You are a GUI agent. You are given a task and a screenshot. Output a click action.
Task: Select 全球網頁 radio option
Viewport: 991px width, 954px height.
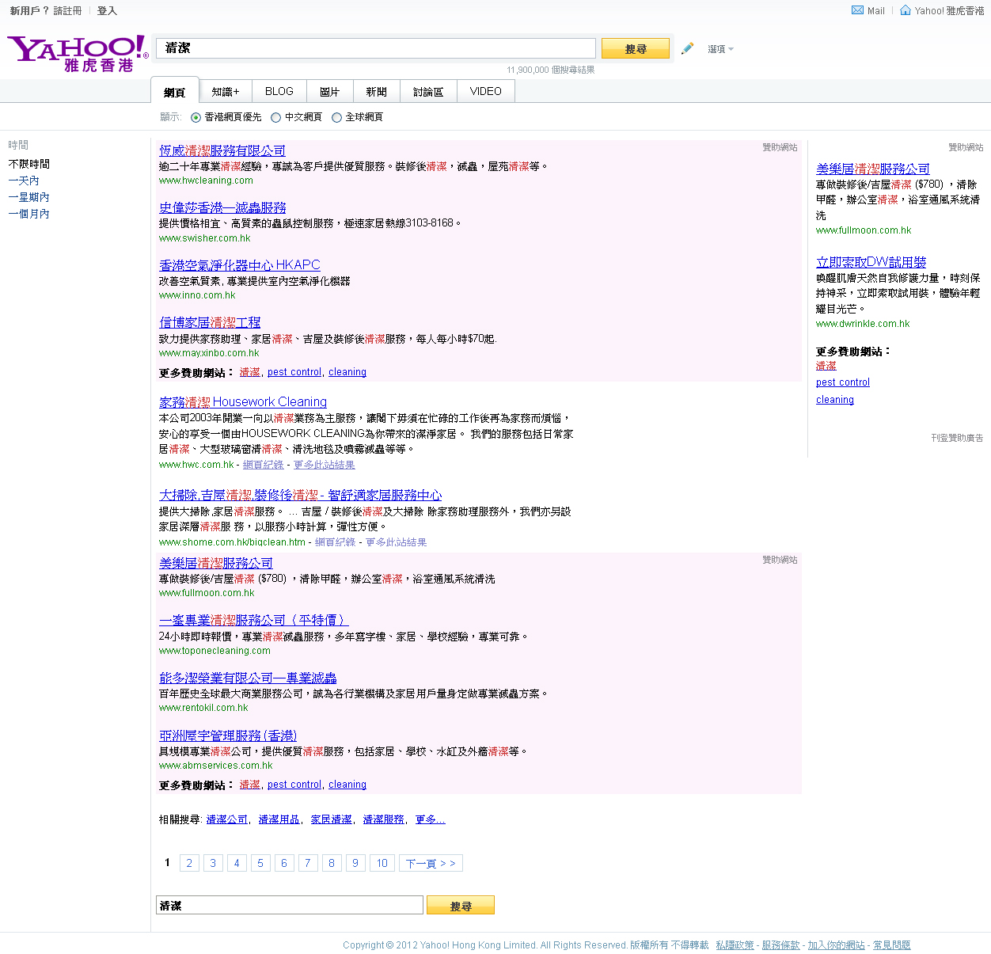click(336, 117)
